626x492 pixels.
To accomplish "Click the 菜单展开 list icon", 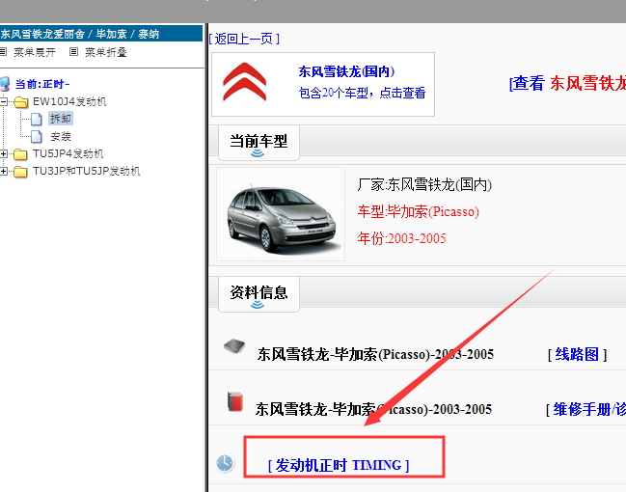I will pyautogui.click(x=3, y=51).
